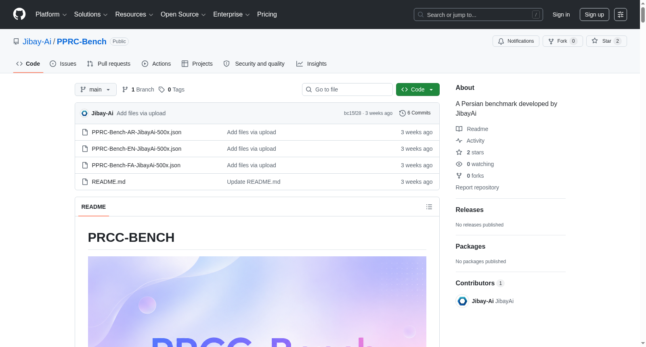Open PPRC-Bench-FA-JibayAi-500x.json file
This screenshot has width=646, height=347.
pos(136,165)
